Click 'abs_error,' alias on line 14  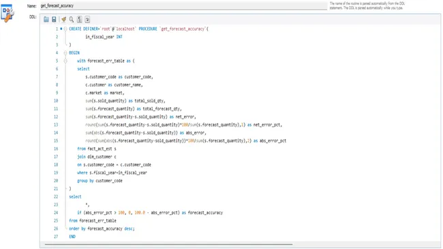pyautogui.click(x=196, y=133)
